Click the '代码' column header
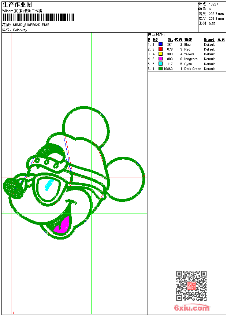Viewport: 227px width, 315px height. (178, 40)
